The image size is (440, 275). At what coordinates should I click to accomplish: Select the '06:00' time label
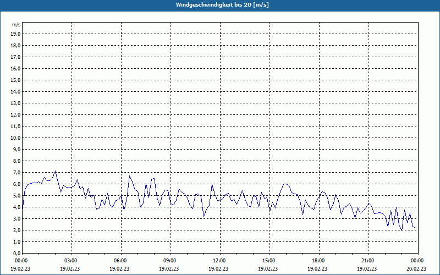(121, 261)
